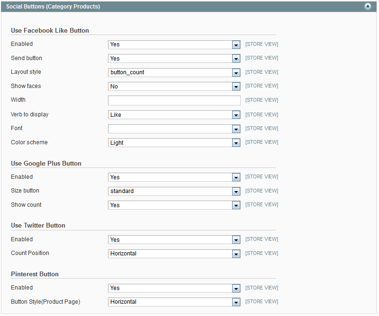Open the Send button dropdown
This screenshot has height=316, width=379.
click(x=174, y=59)
